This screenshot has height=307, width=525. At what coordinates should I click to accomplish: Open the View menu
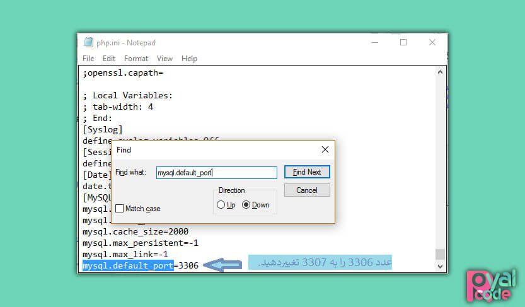(164, 59)
